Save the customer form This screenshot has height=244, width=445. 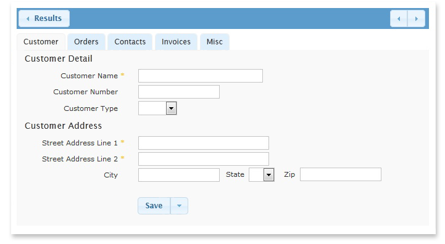pyautogui.click(x=154, y=206)
